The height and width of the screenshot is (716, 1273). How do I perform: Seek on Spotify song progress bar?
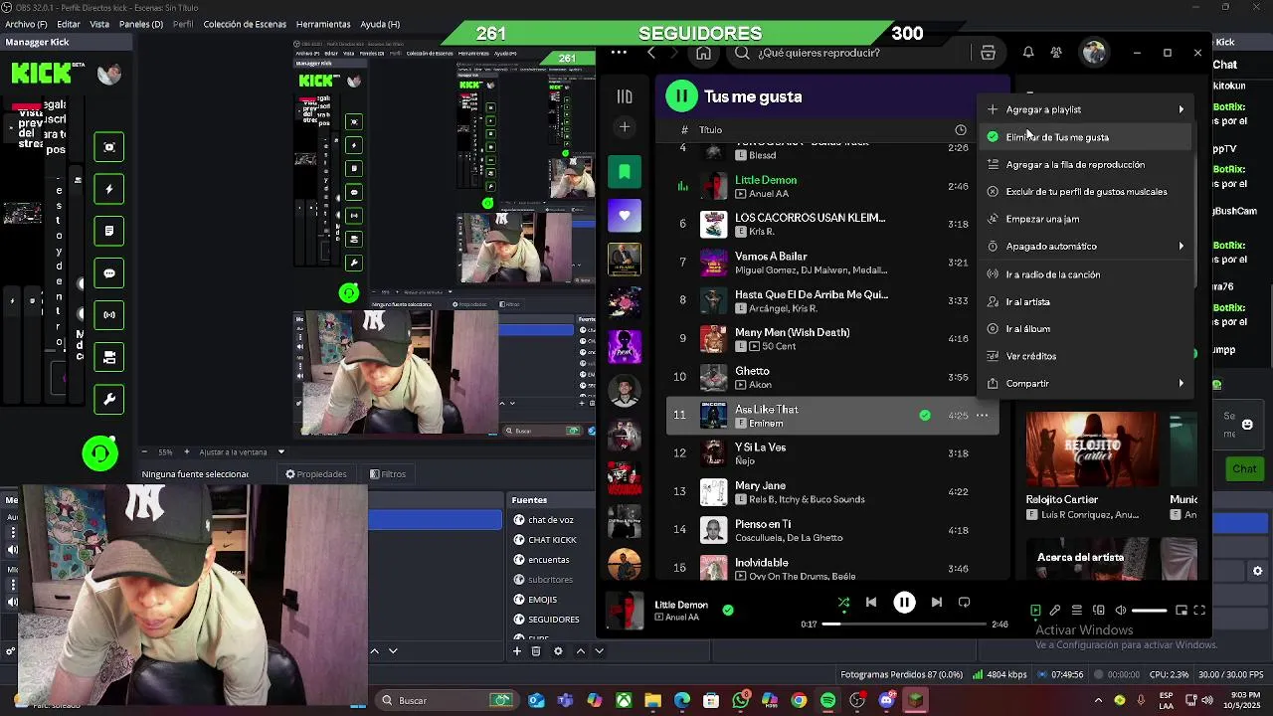[x=903, y=625]
